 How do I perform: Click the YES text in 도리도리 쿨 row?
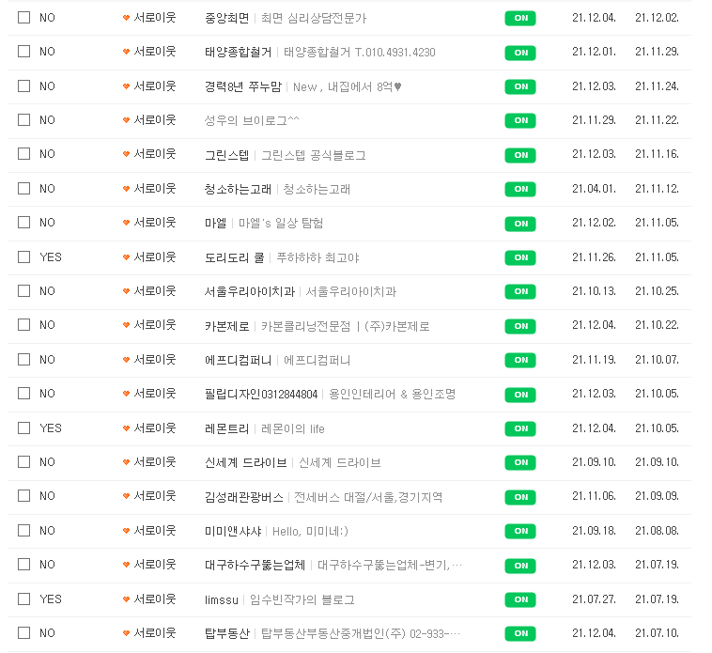tap(51, 257)
